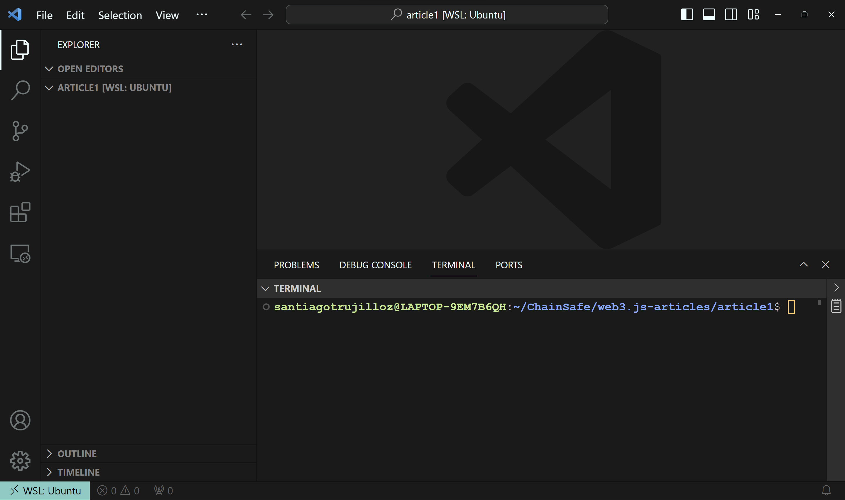Open the File menu
This screenshot has width=845, height=500.
click(45, 14)
